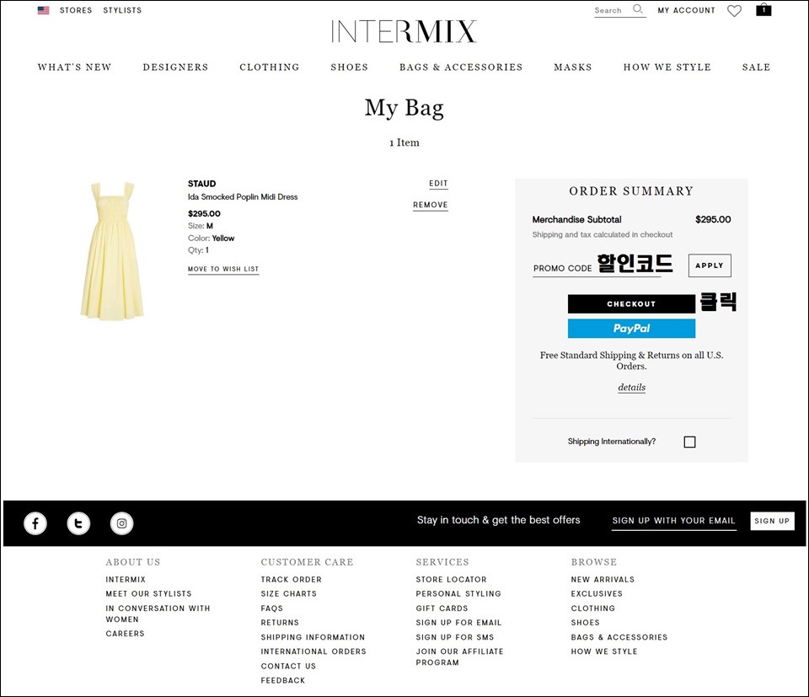Open the footer How We Style link
This screenshot has width=809, height=697.
604,652
